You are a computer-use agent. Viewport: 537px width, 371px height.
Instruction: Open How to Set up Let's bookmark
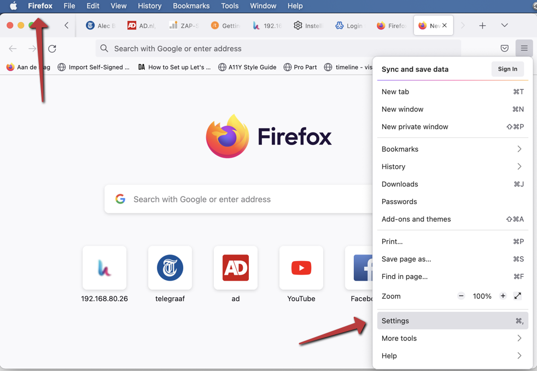click(x=174, y=67)
